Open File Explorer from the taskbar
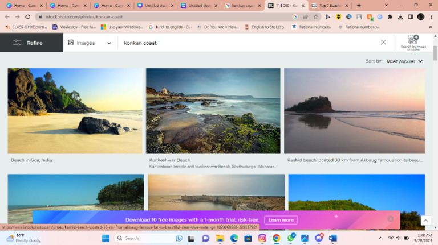Screen dimensions: 438x245 pos(220,238)
